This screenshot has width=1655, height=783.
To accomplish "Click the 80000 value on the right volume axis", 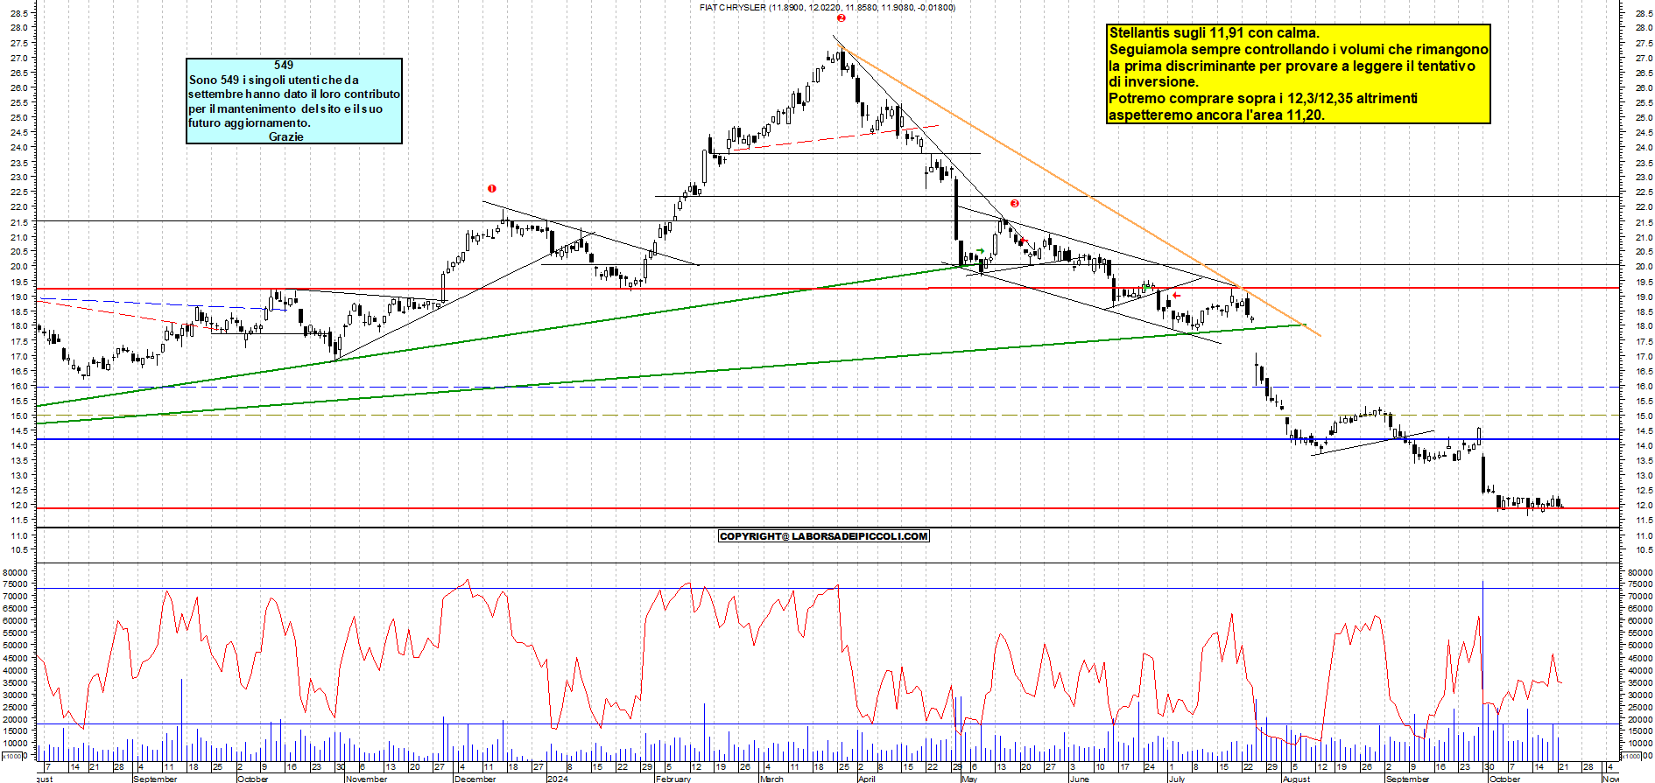I will [1639, 572].
